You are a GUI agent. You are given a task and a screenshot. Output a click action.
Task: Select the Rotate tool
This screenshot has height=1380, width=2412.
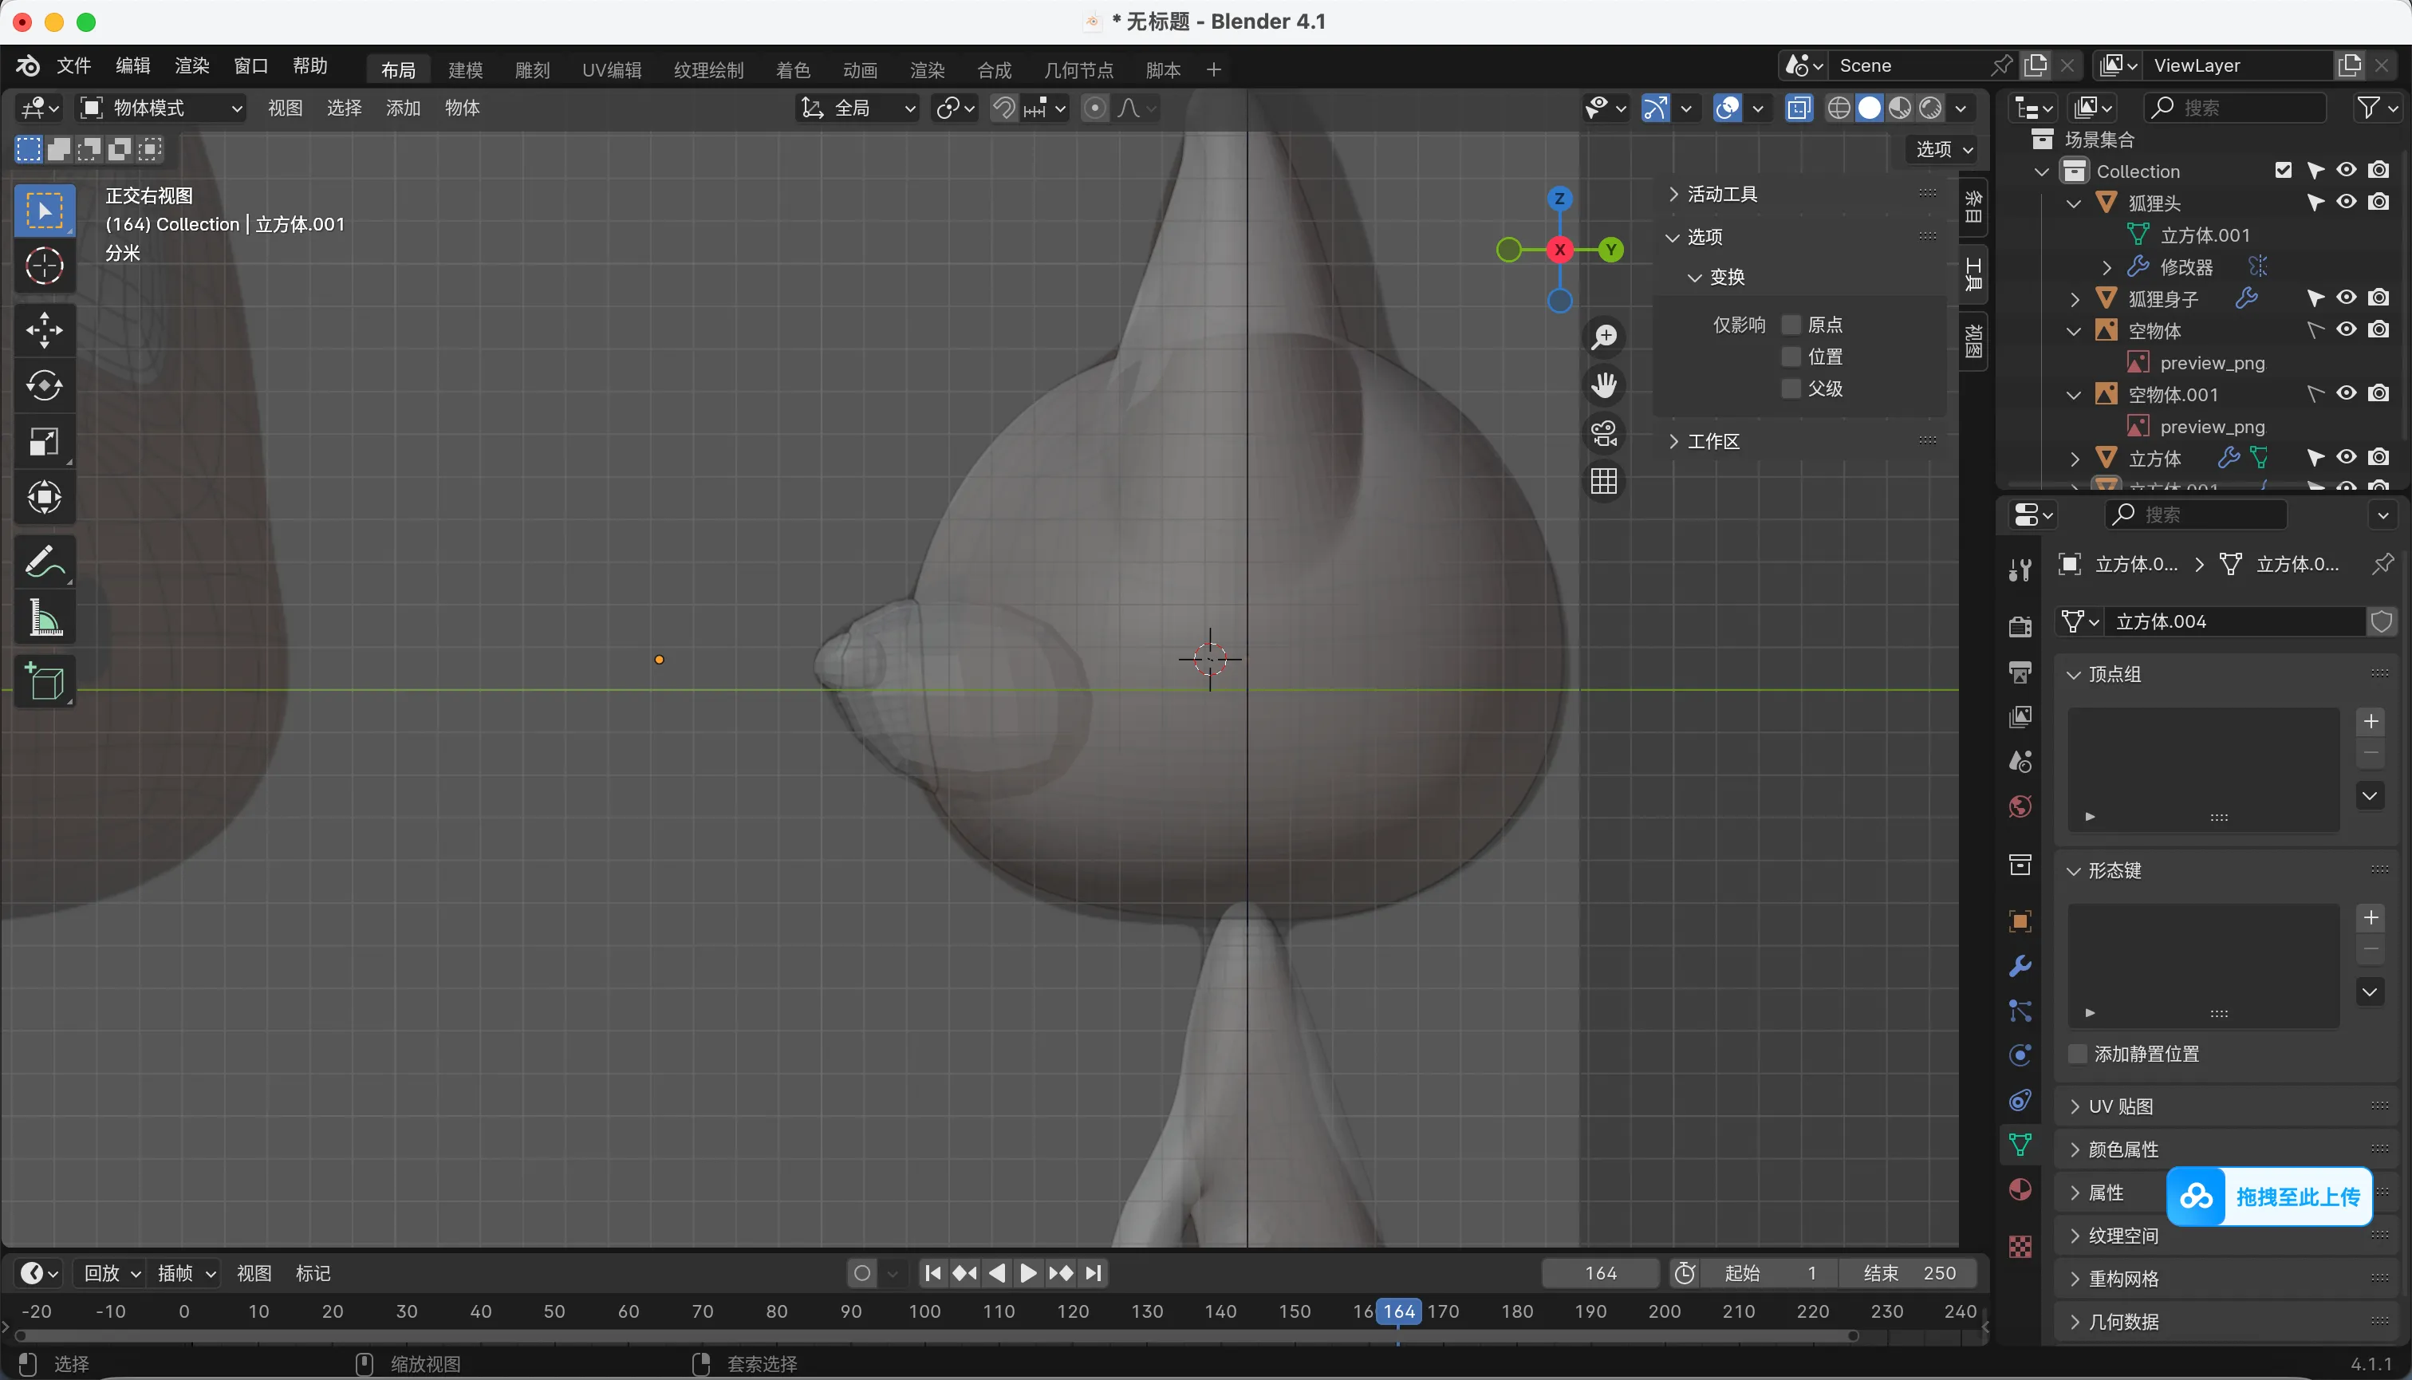pyautogui.click(x=45, y=386)
